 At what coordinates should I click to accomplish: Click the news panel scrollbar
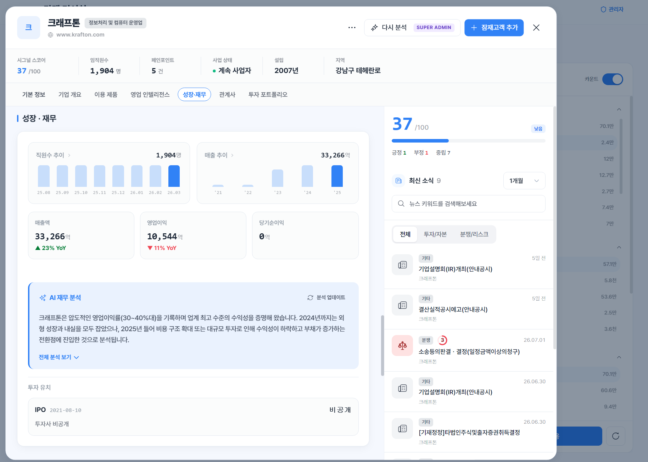554,228
